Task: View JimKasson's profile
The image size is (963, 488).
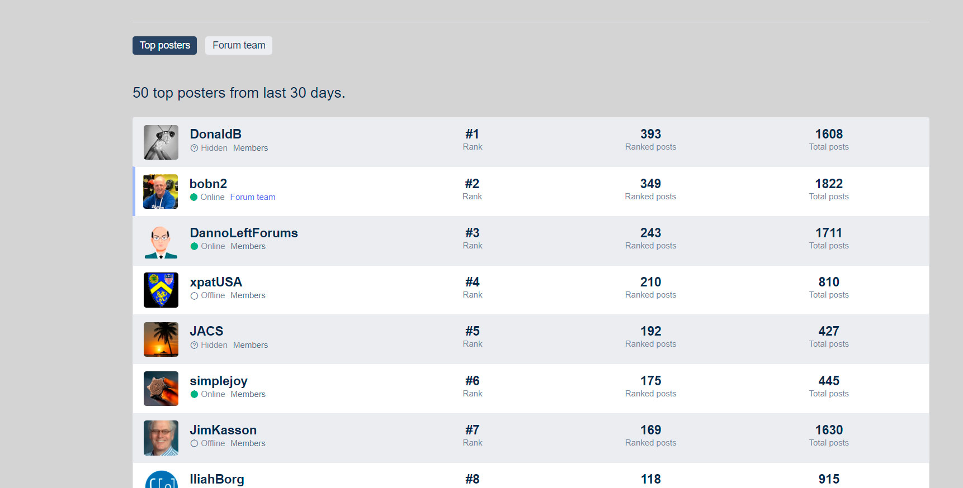Action: click(223, 430)
